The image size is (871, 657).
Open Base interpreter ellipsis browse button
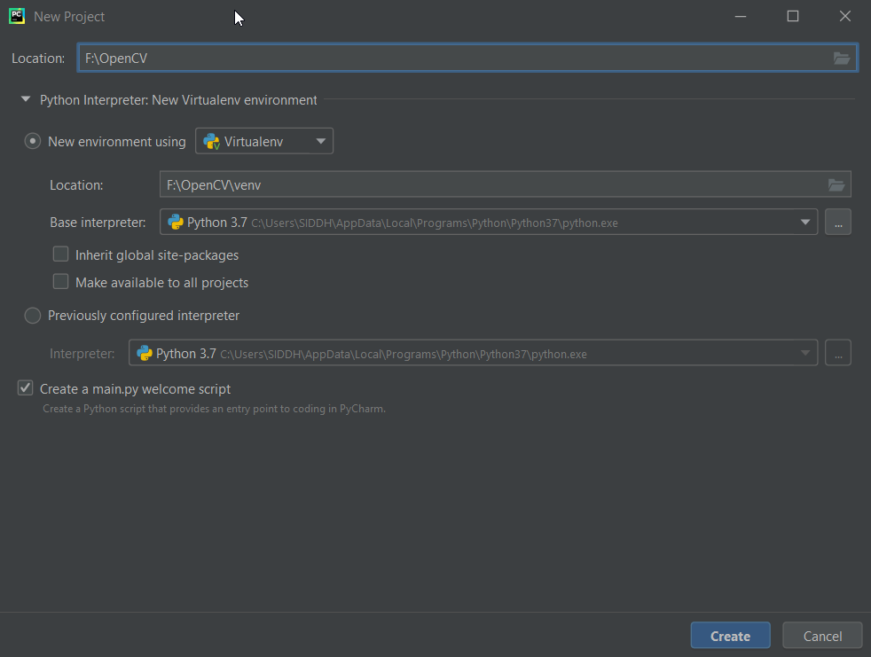[837, 223]
